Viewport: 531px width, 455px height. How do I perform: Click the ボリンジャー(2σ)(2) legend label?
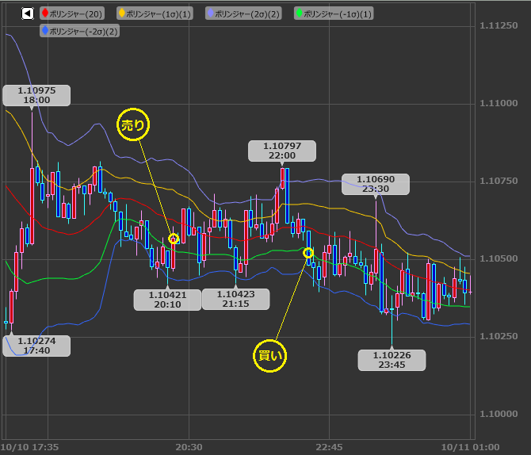click(243, 13)
